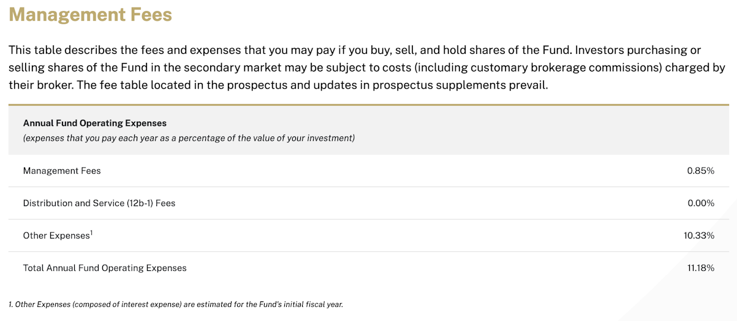
Task: Click the Management Fees heading
Action: click(90, 14)
